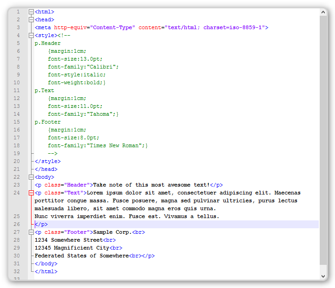Click the "Sample Corp." text
The image size is (335, 288).
[x=113, y=232]
